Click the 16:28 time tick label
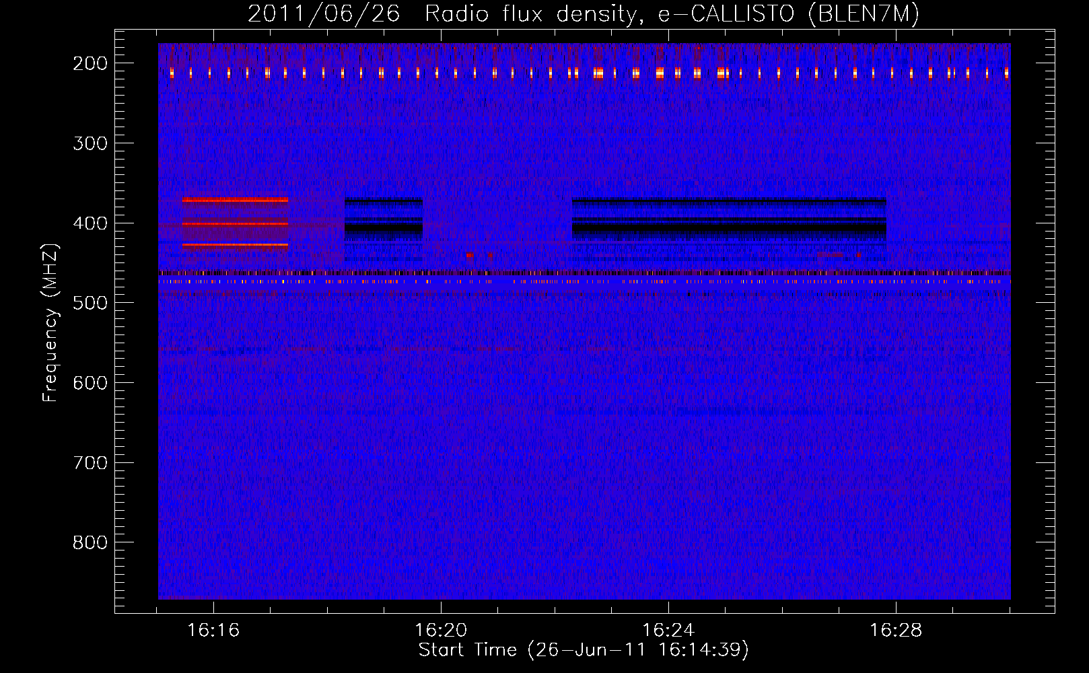Viewport: 1089px width, 673px height. pyautogui.click(x=896, y=631)
